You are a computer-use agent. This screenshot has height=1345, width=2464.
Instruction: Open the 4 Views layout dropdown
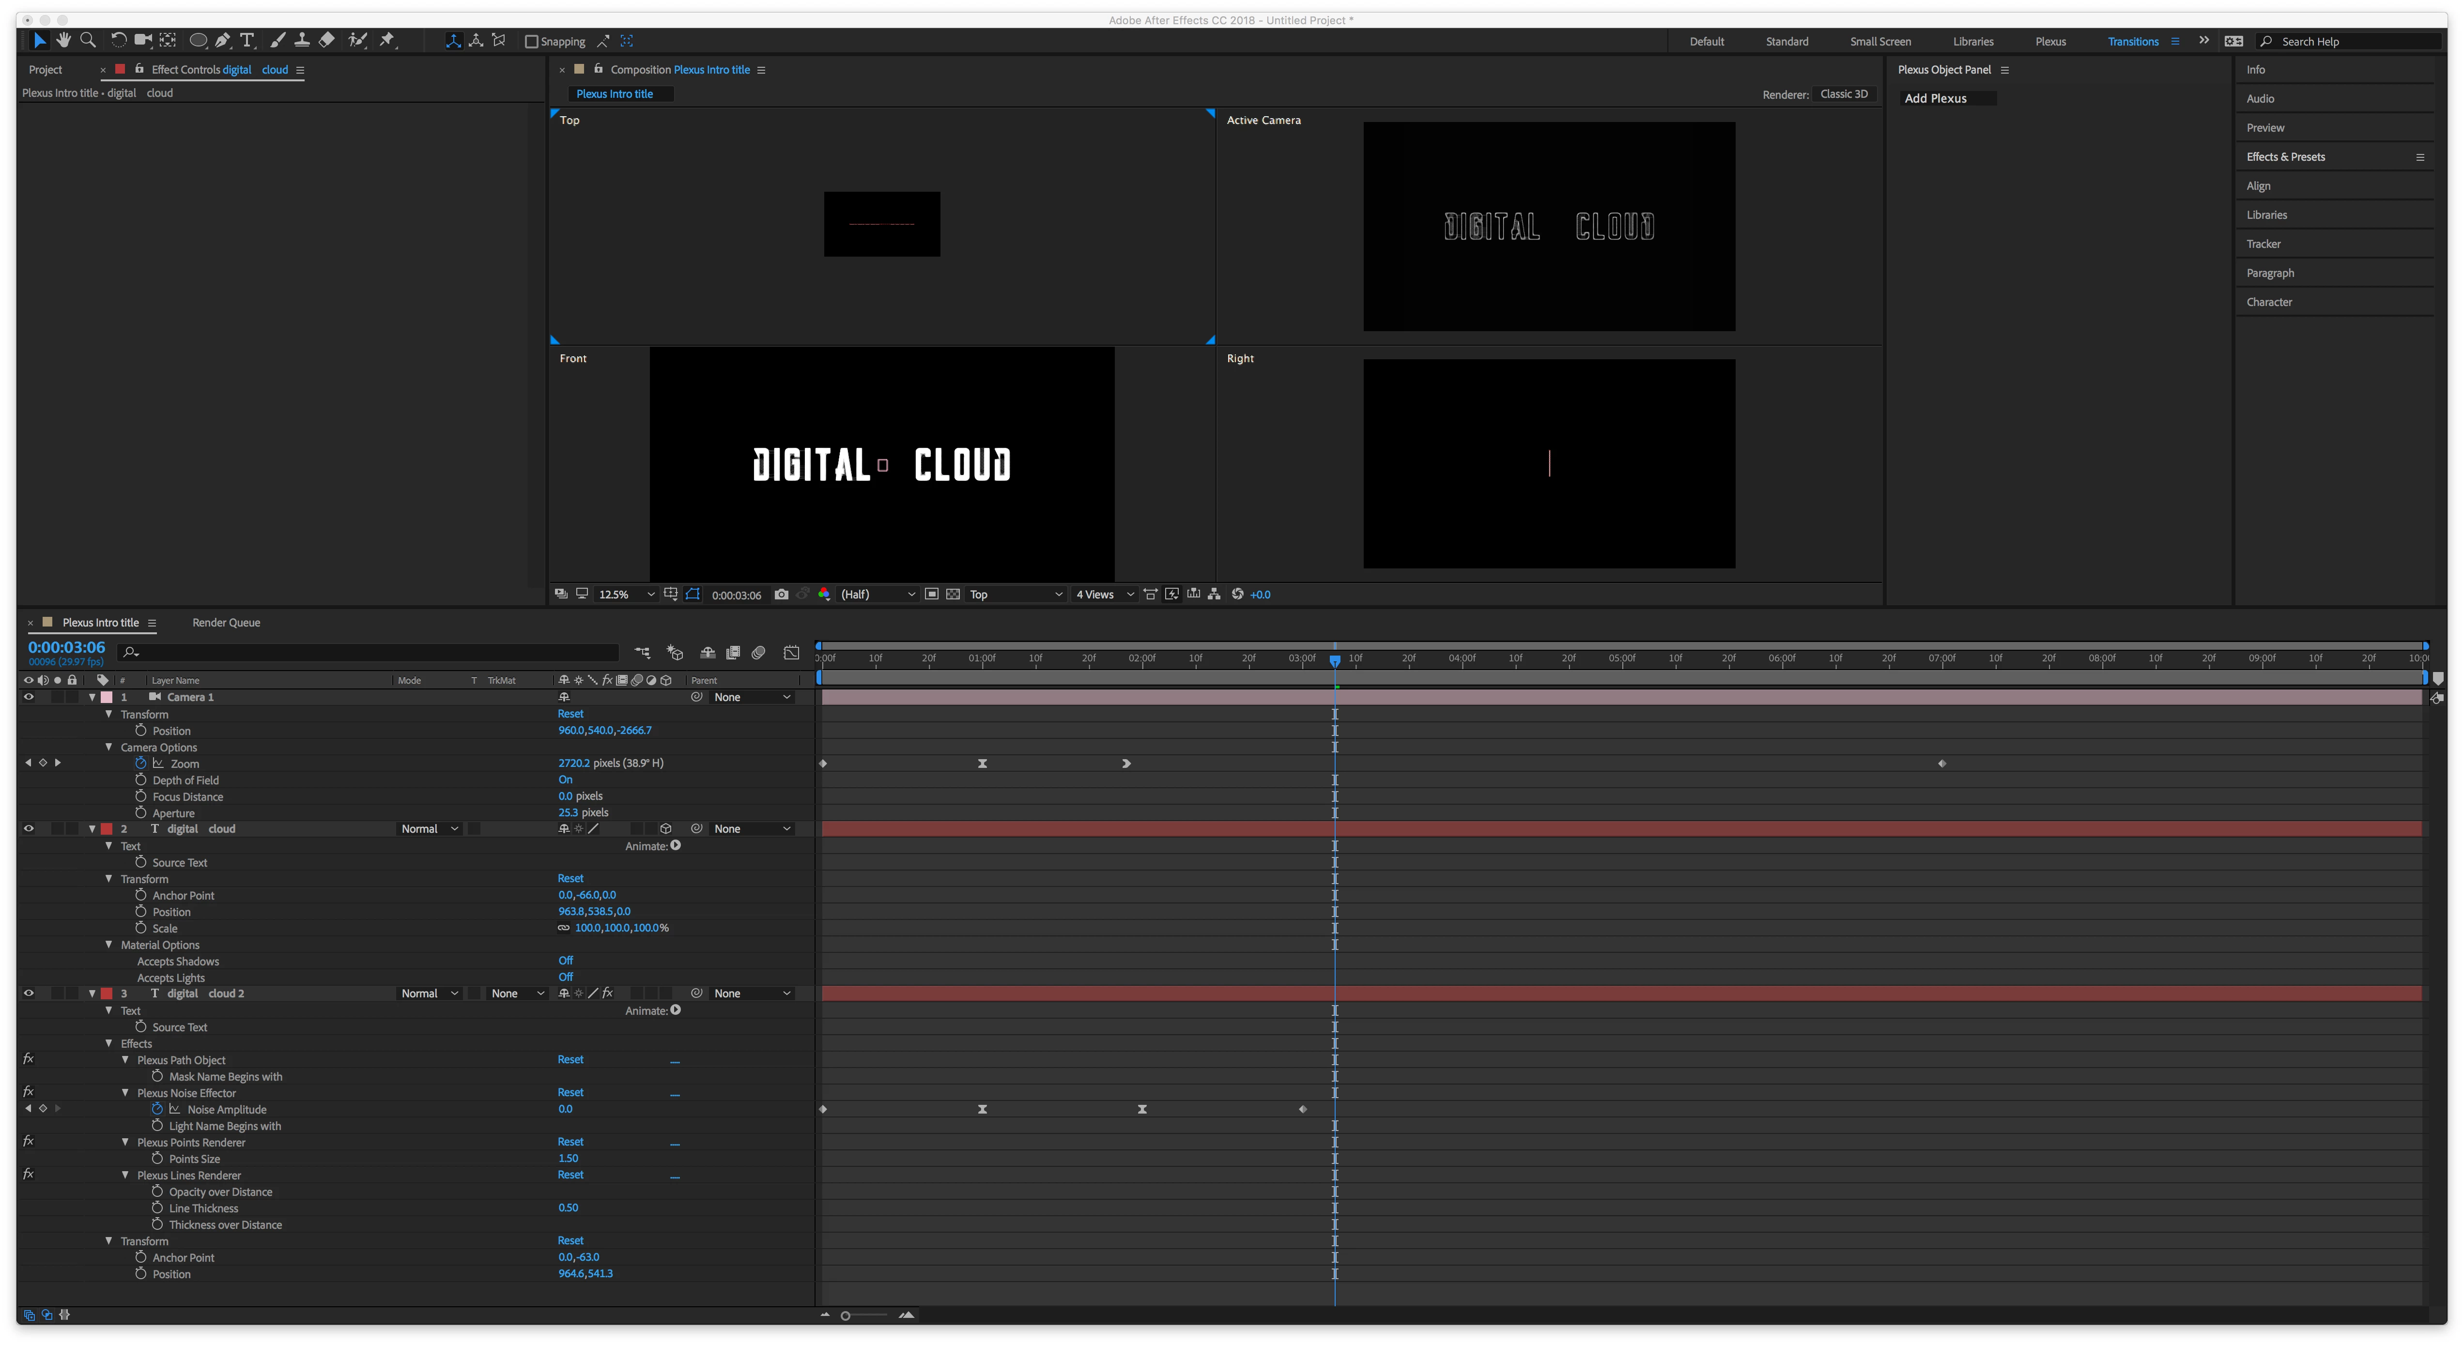pyautogui.click(x=1105, y=595)
